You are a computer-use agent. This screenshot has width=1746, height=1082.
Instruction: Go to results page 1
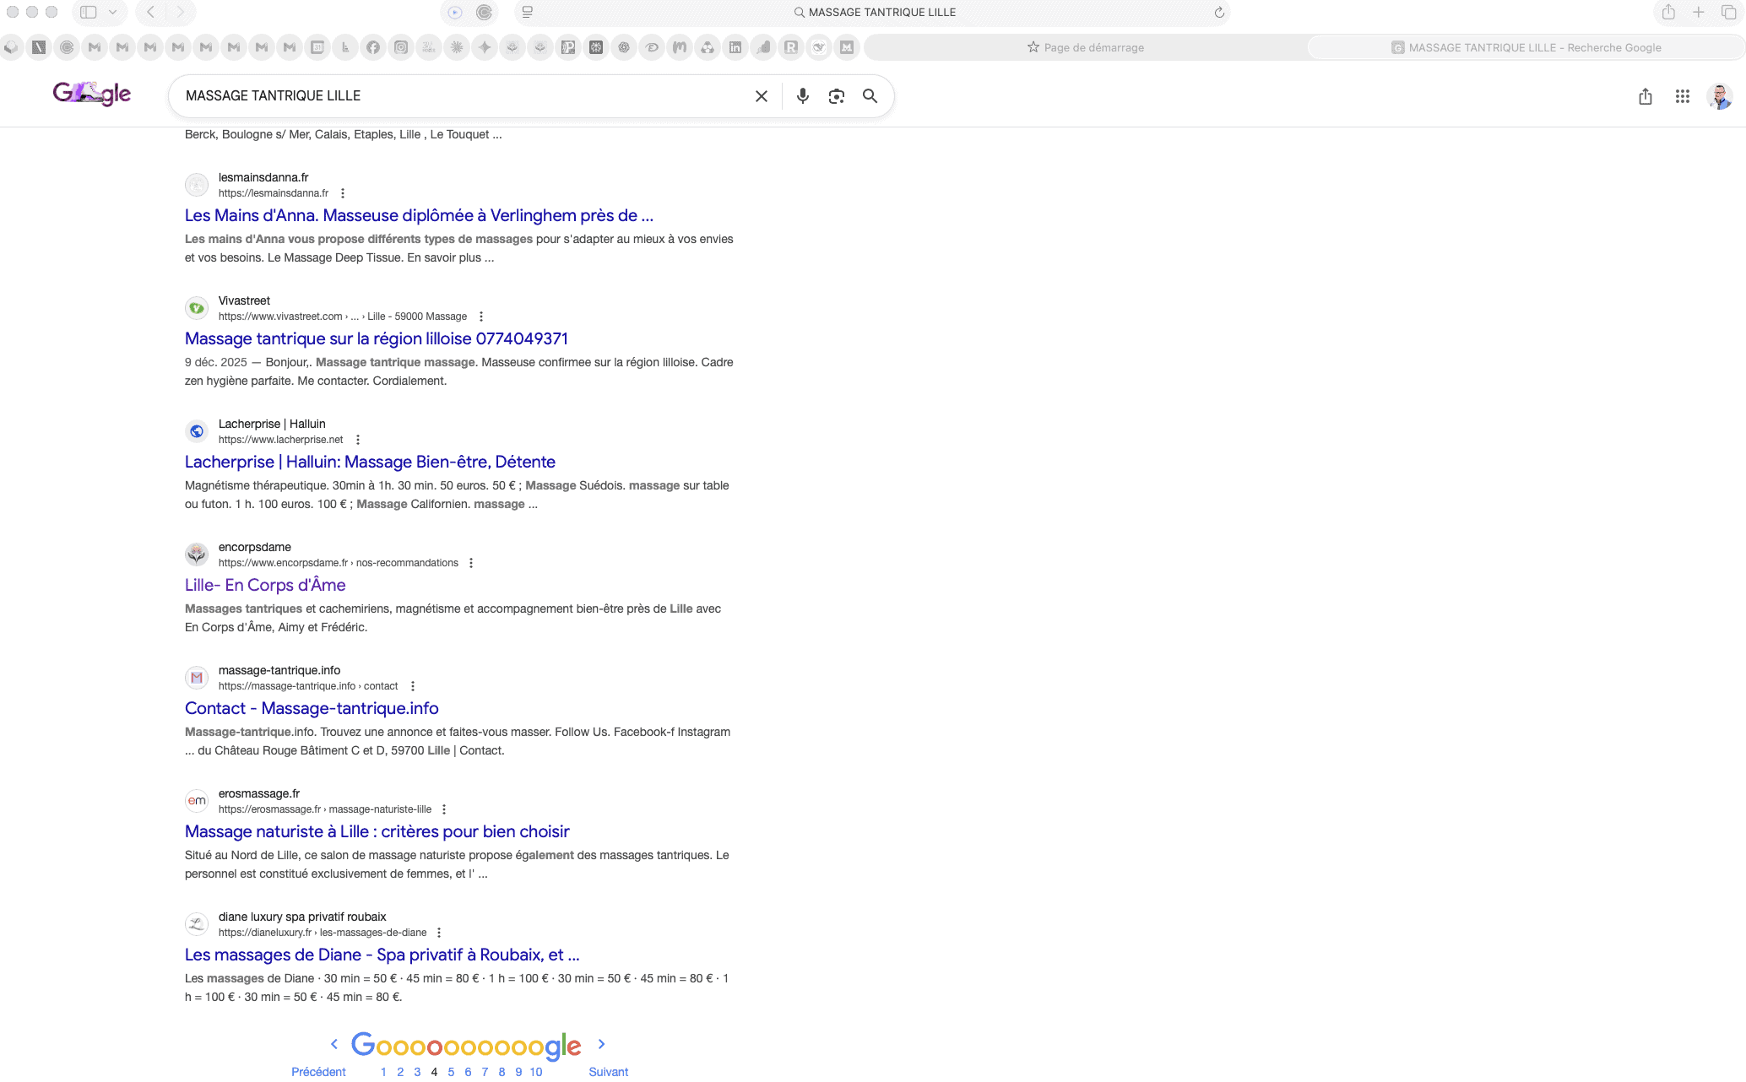383,1072
